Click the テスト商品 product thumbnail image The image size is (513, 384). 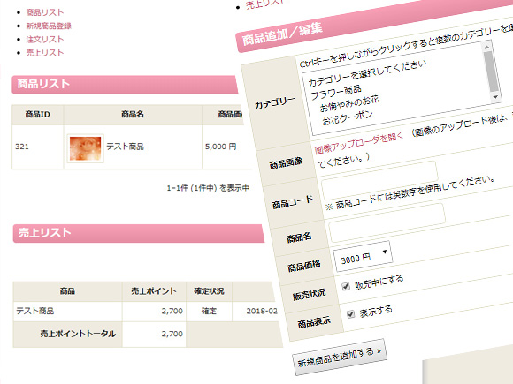85,148
